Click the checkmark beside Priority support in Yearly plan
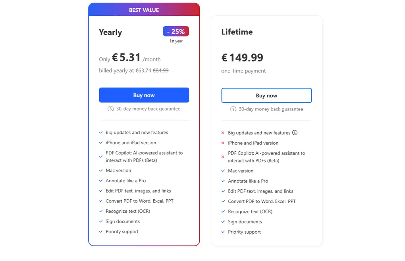 click(x=100, y=232)
